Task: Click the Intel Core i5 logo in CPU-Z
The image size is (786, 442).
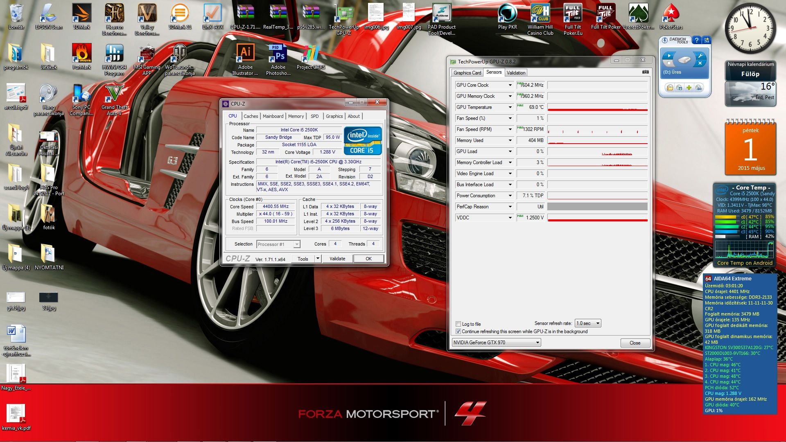Action: coord(363,140)
